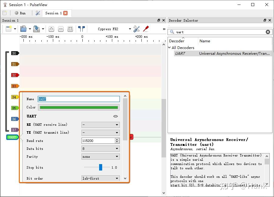Toggle UART decoder visibility eye icon
Viewport: 274px width, 197px height.
(x=115, y=116)
